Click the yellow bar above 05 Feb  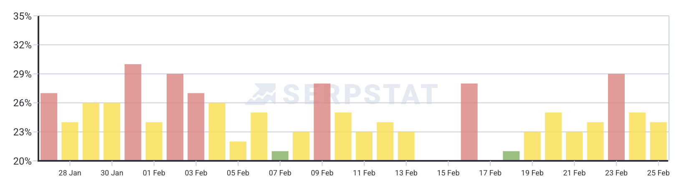tap(238, 151)
